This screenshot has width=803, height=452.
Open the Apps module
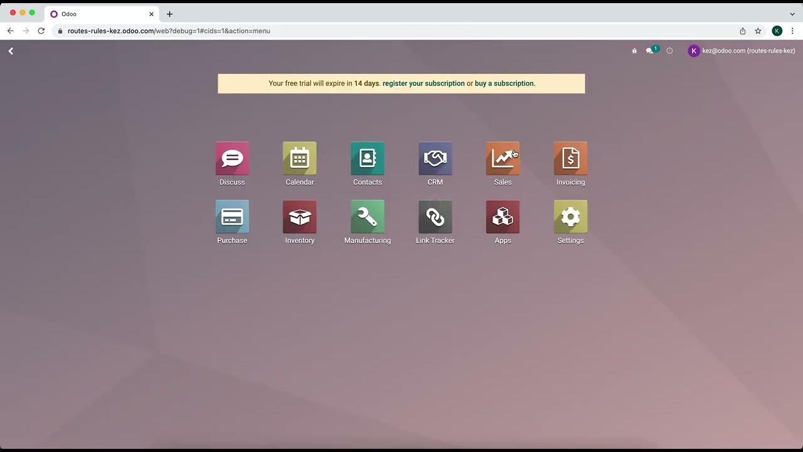coord(503,217)
